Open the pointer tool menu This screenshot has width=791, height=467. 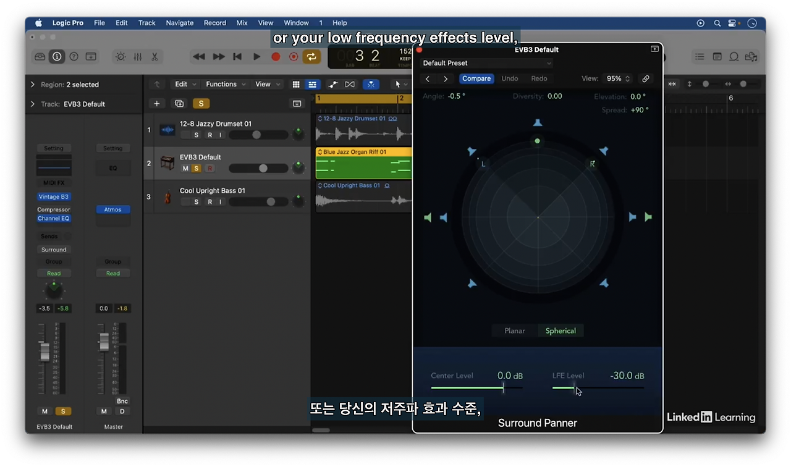pos(400,85)
